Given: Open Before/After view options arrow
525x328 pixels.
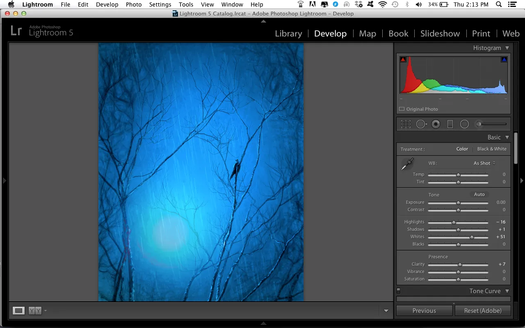Looking at the screenshot, I should [45, 311].
